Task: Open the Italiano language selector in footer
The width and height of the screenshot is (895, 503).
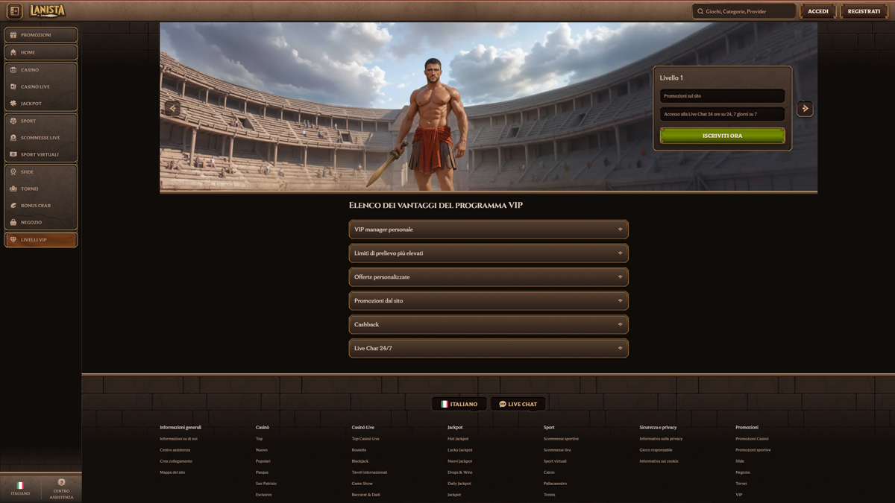Action: click(459, 404)
